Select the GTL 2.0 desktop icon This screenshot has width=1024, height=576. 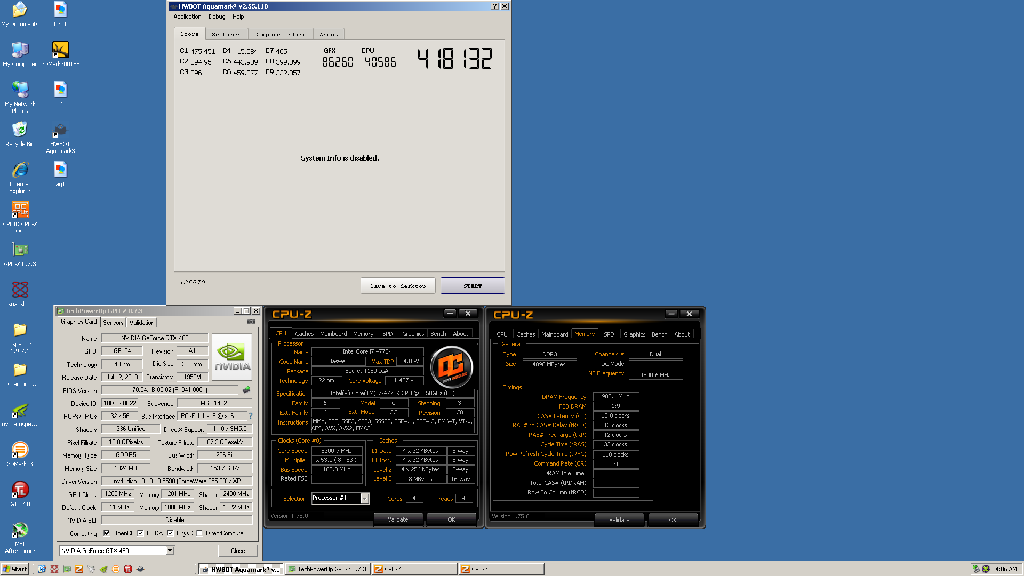pos(20,494)
